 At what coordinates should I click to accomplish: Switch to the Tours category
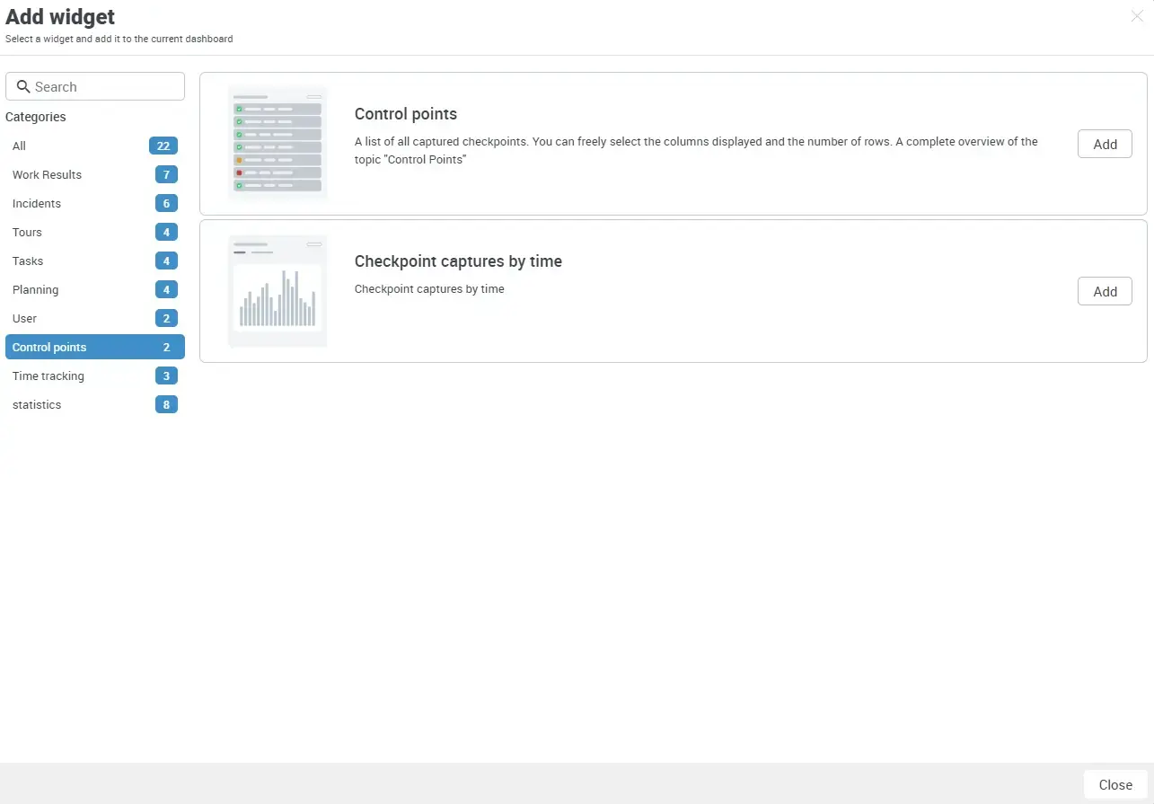pyautogui.click(x=27, y=232)
